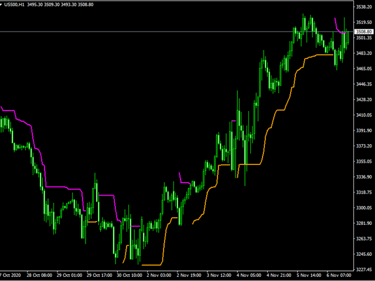Select the flat orange line near bottom
The image size is (375, 281).
pyautogui.click(x=152, y=265)
